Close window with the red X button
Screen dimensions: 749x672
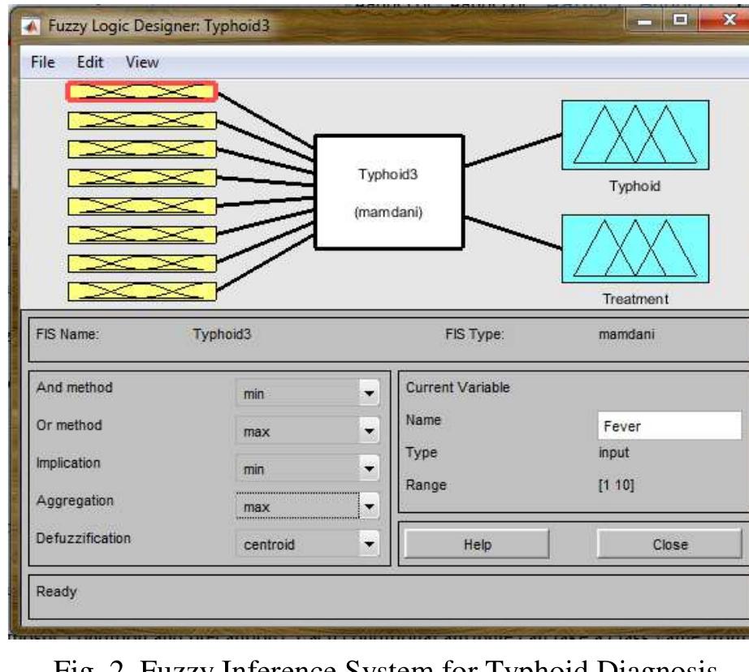click(x=725, y=20)
